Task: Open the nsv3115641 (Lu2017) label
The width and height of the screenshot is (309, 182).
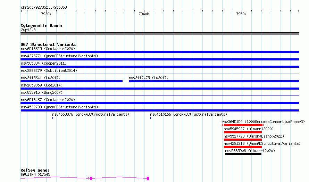Action: 41,78
